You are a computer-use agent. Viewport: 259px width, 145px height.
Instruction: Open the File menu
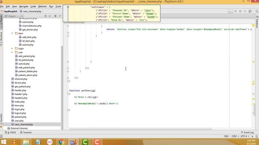point(2,6)
